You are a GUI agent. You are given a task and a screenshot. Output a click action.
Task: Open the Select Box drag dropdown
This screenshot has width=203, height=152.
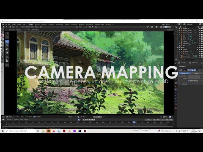point(36,30)
